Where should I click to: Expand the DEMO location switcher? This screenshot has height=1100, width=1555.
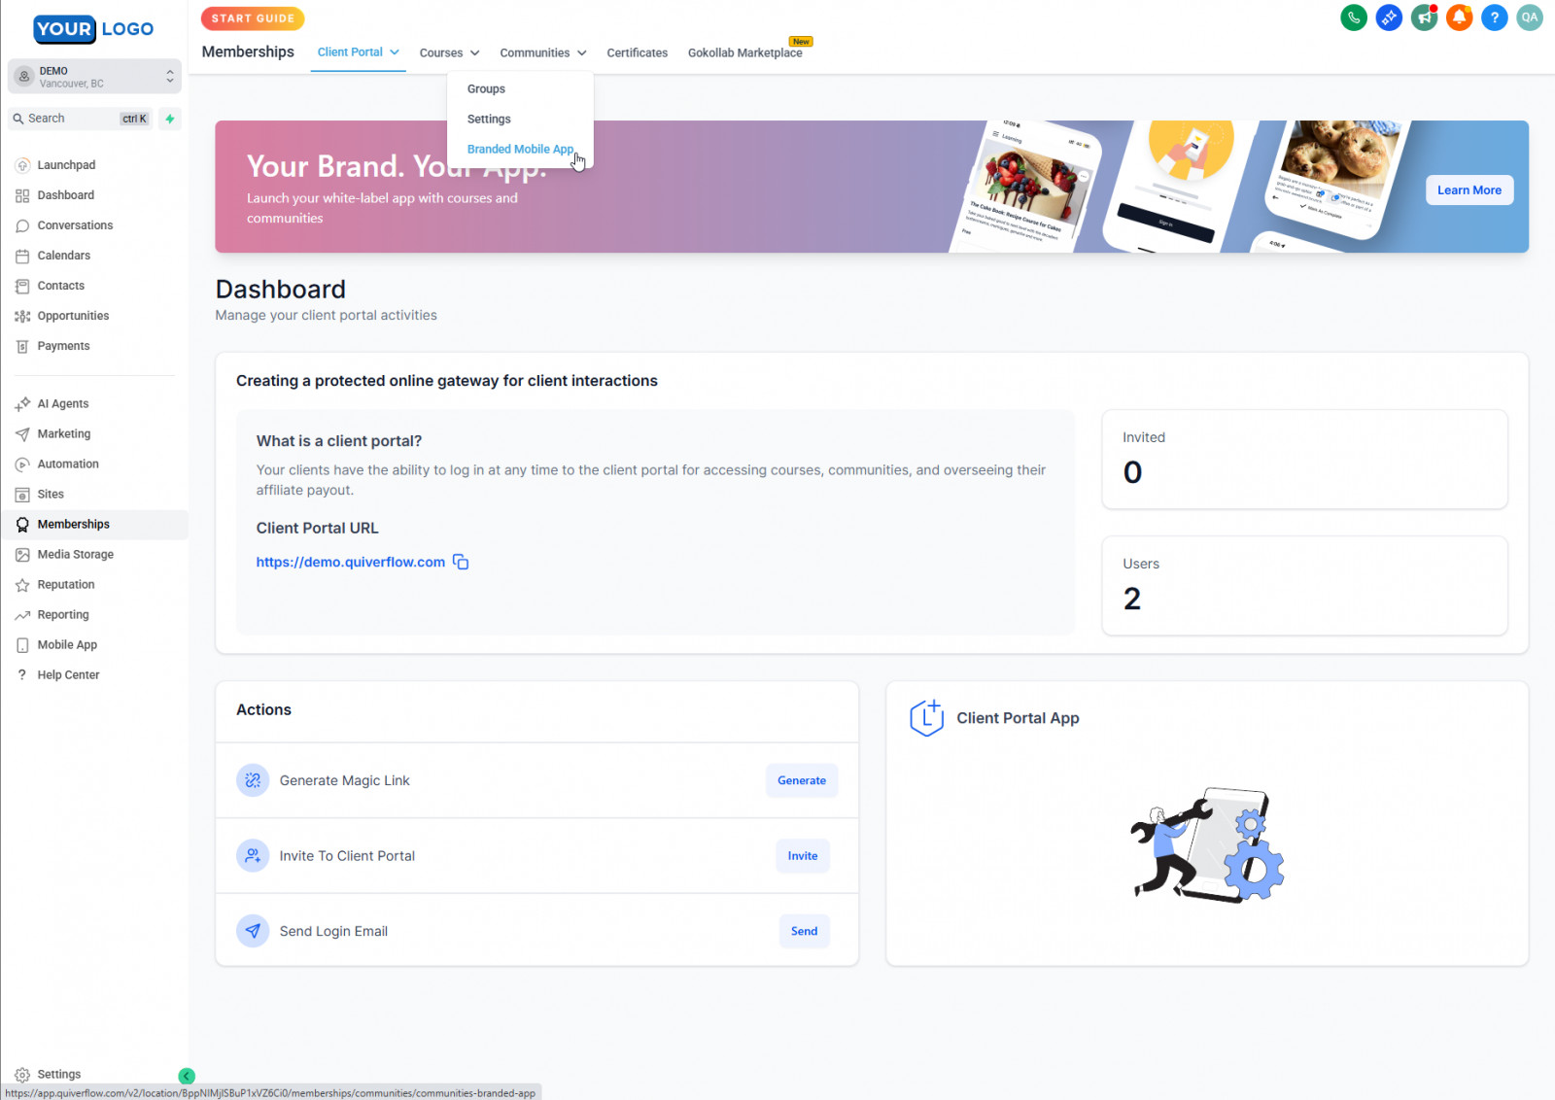tap(94, 77)
